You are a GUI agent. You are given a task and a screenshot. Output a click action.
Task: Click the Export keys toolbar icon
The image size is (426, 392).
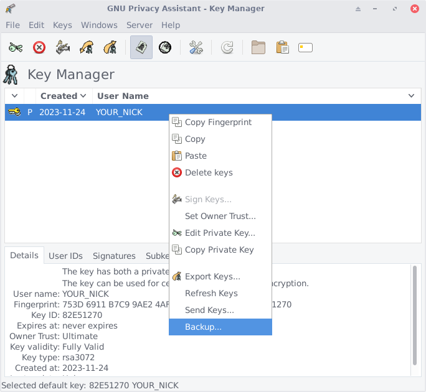[110, 47]
